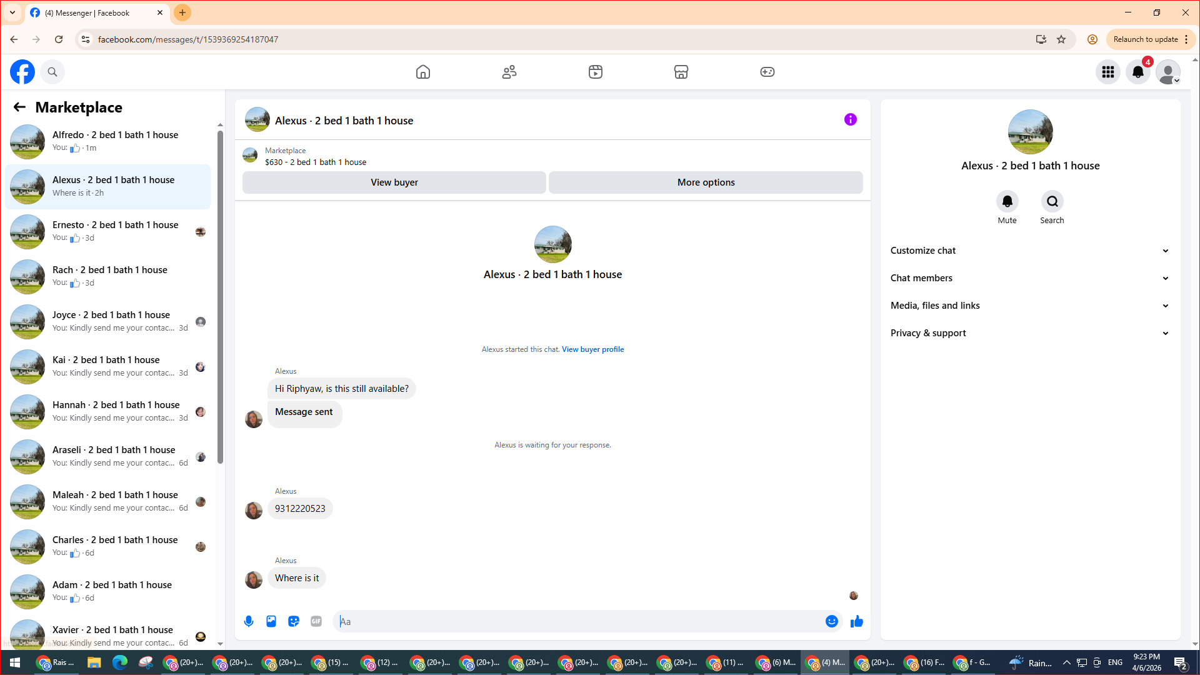Screen dimensions: 1200x675
Task: Open the account profile menu
Action: tap(1168, 72)
